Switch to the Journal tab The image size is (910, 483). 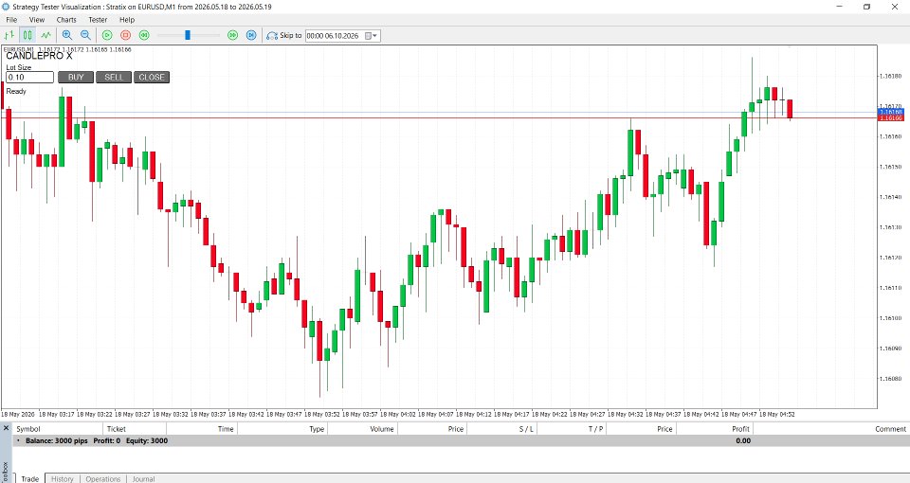click(x=143, y=478)
